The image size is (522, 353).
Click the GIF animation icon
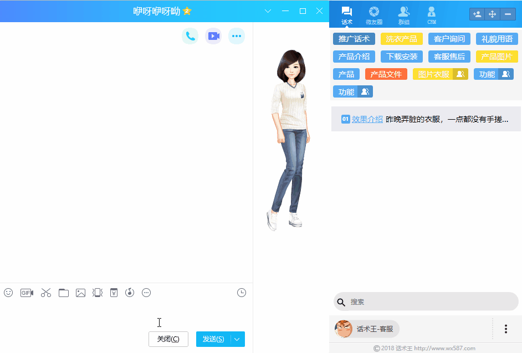pos(27,293)
